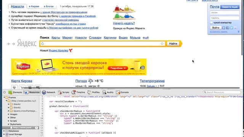244x137 pixels.
Task: Open the Audits panel
Action: (x=108, y=92)
